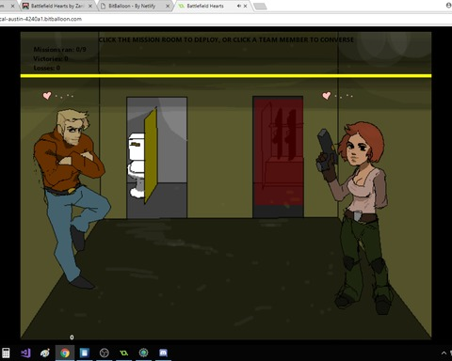Click the 'Victories: 0' counter text
The height and width of the screenshot is (361, 452).
click(x=51, y=58)
